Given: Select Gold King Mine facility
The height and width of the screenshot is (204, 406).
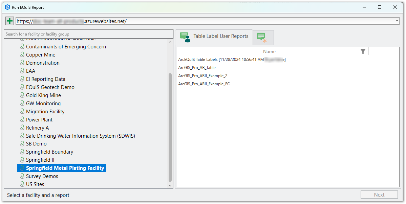Looking at the screenshot, I should click(43, 95).
